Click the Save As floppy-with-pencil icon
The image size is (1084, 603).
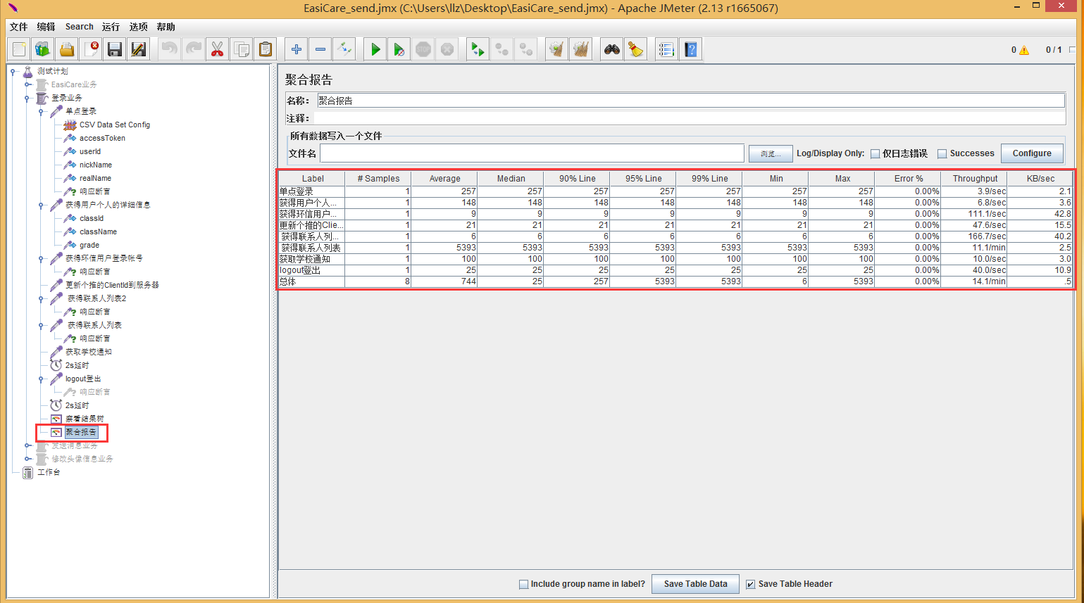(x=139, y=49)
